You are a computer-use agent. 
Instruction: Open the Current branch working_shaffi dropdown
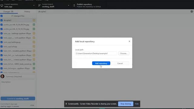coord(54,5)
